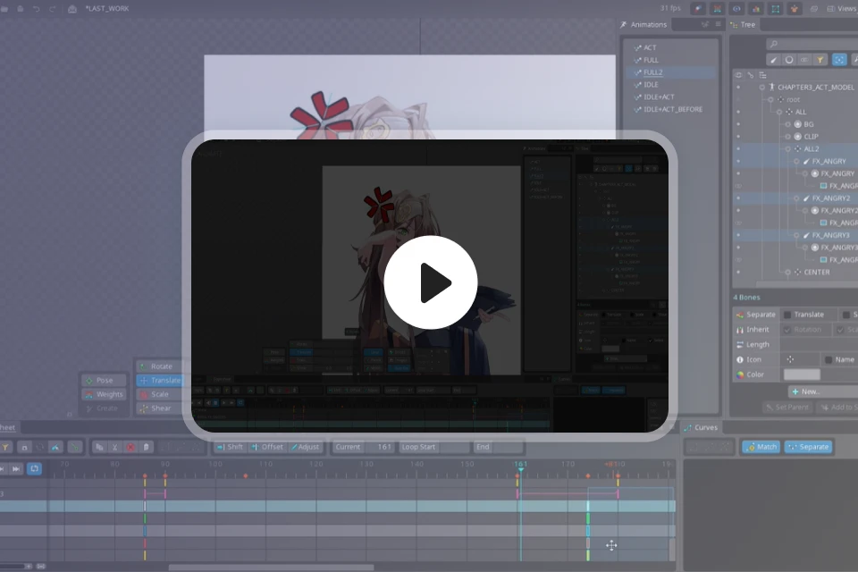Click the hierarchy list icon in tree header
Viewport: 858px width, 572px height.
pos(762,75)
